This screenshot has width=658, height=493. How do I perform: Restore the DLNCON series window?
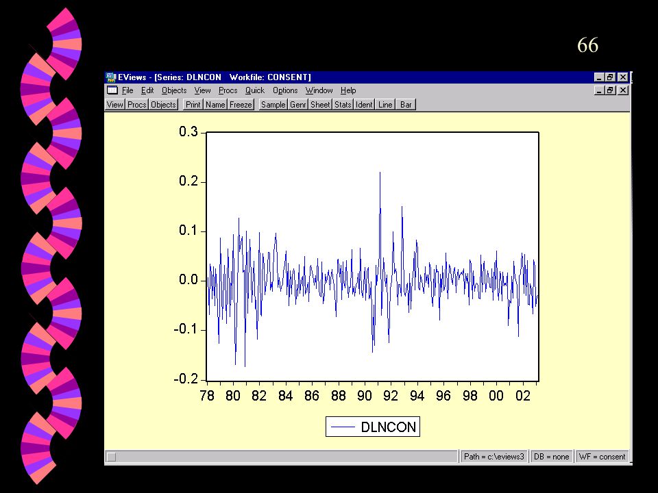610,90
